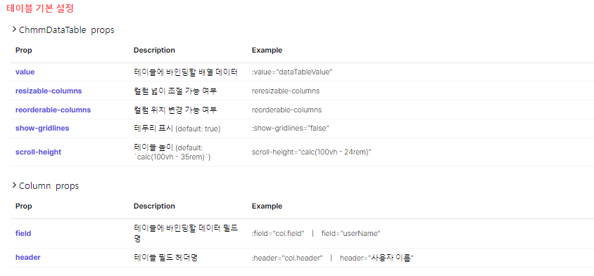Select the :value="dataTableValue" example code
This screenshot has width=594, height=276.
pos(292,72)
